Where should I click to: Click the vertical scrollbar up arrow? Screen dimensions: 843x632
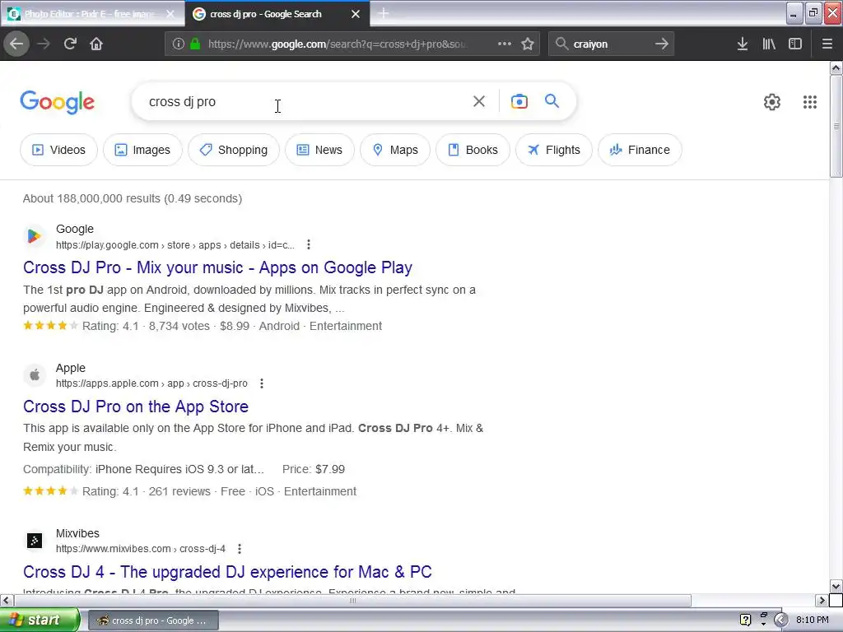click(x=836, y=68)
